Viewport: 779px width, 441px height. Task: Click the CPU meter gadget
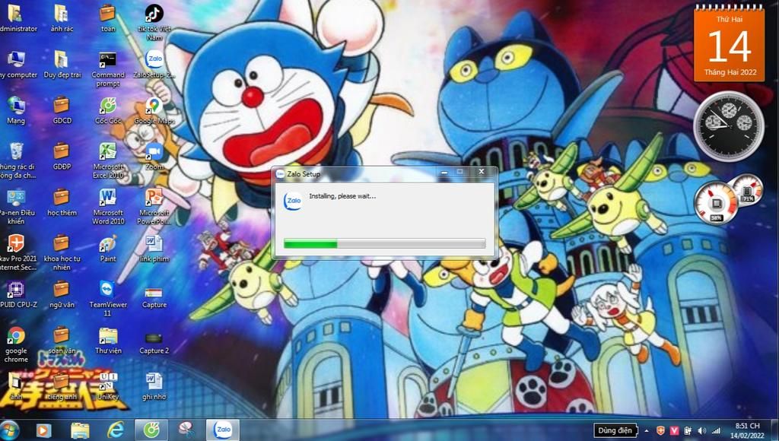(x=728, y=198)
